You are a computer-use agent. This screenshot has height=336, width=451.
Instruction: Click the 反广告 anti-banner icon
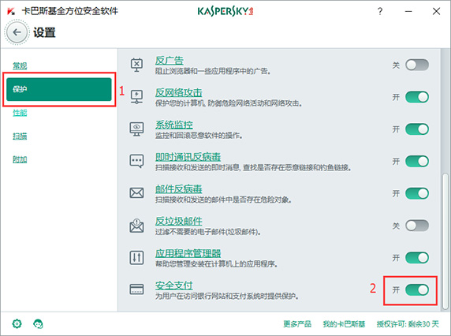(x=136, y=65)
